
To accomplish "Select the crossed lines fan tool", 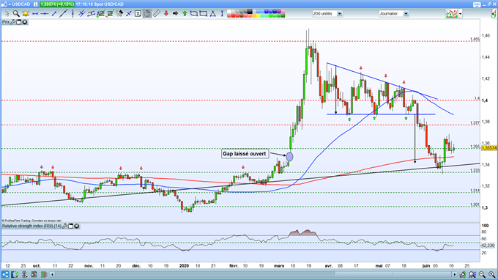I will point(82,13).
